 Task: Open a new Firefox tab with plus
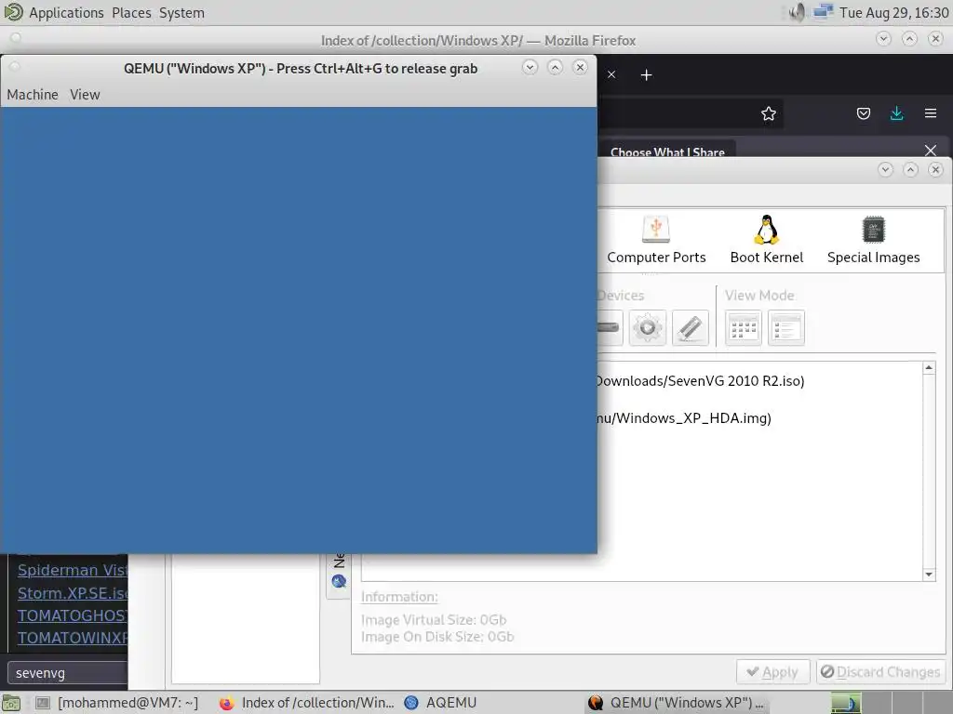647,74
